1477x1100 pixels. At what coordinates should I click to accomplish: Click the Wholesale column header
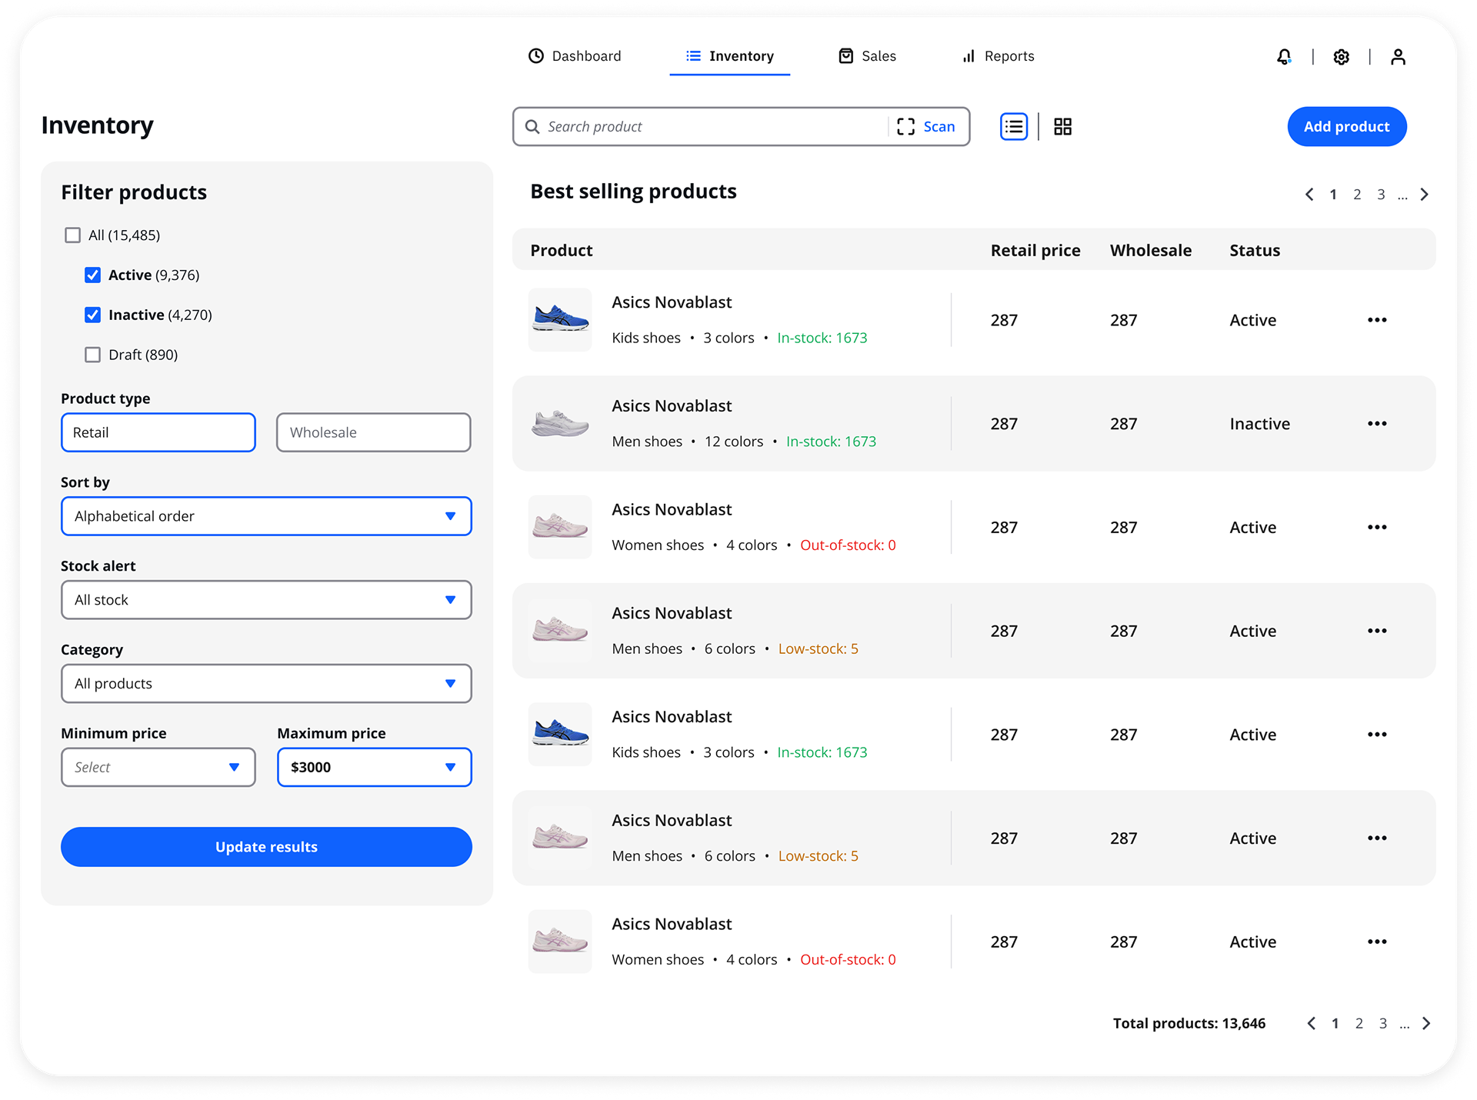pos(1151,250)
